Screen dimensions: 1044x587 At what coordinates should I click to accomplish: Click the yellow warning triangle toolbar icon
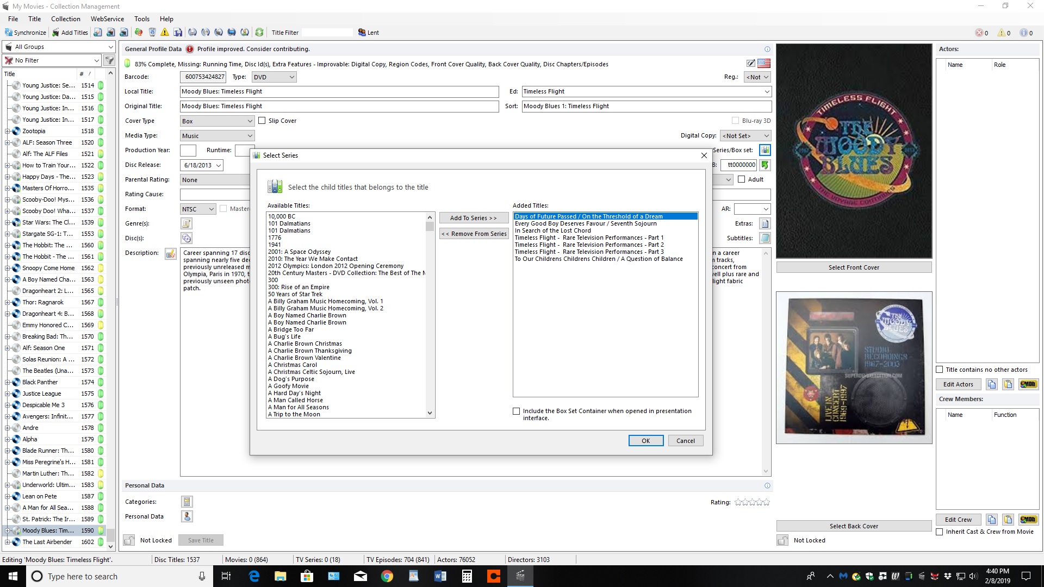pos(165,33)
